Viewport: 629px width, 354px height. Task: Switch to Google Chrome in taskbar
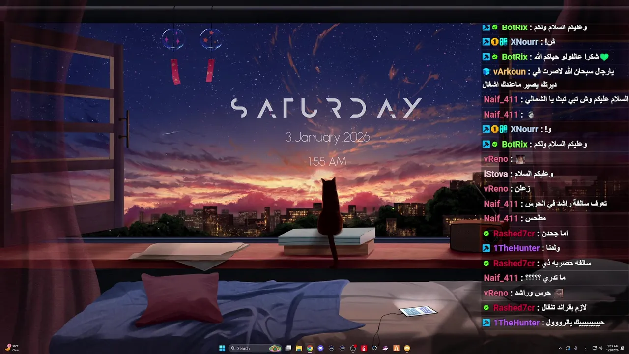tap(310, 348)
